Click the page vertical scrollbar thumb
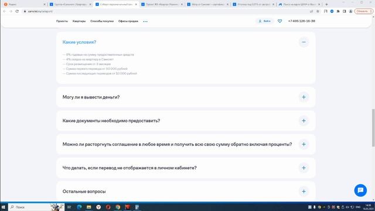The height and width of the screenshot is (211, 375). pos(373,128)
